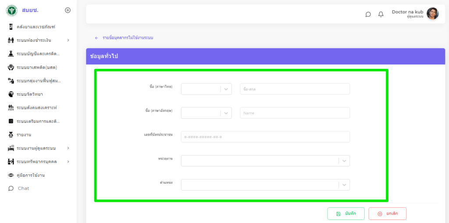
Task: Open English name title prefix dropdown
Action: click(x=206, y=113)
